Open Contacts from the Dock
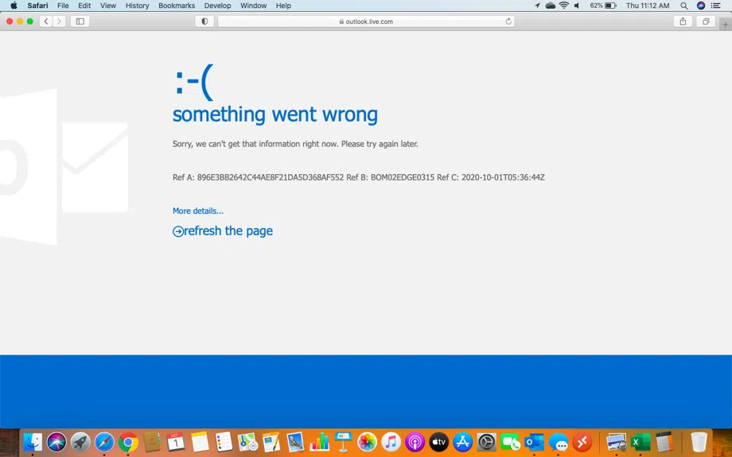 click(152, 442)
